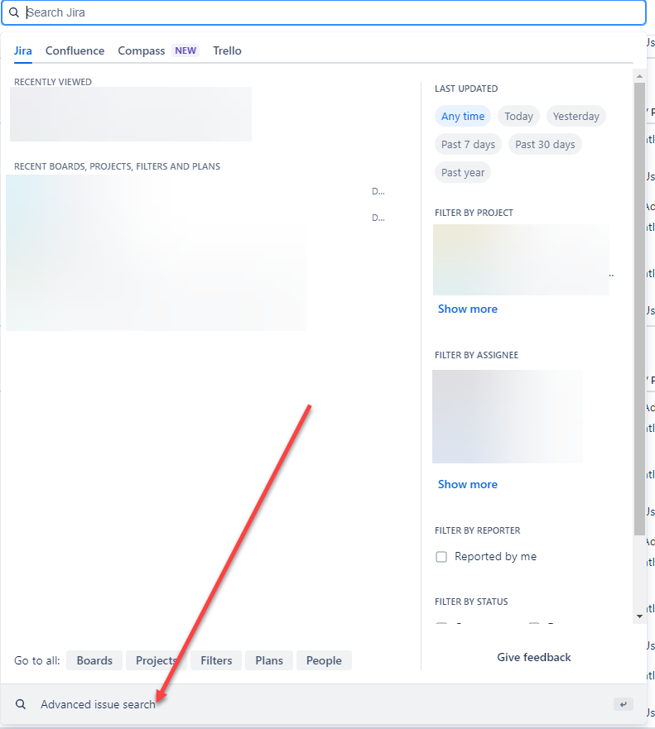Show more under Filter by assignee
Screen dimensions: 655x729
click(468, 484)
